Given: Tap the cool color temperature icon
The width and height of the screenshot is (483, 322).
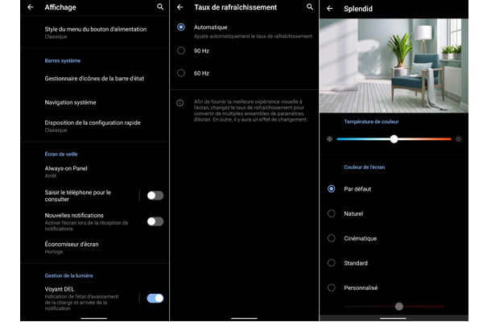Looking at the screenshot, I should tap(329, 139).
